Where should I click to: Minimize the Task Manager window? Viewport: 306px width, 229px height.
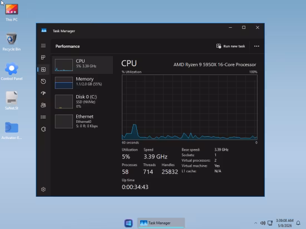[230, 28]
